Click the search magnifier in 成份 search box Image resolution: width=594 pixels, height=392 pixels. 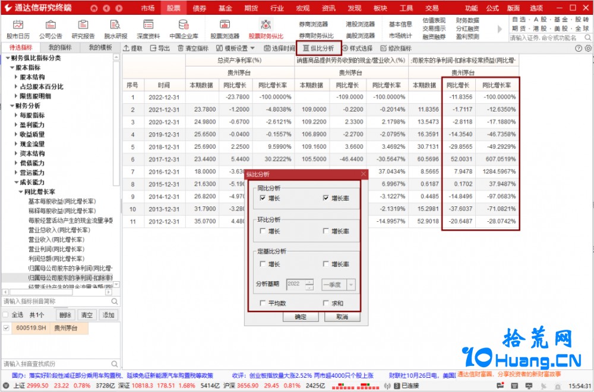pos(115,364)
